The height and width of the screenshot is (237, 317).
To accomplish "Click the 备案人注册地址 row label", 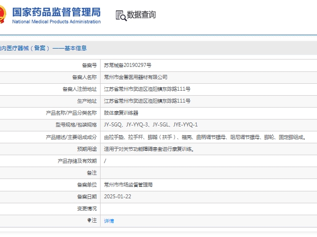I will coord(80,89).
